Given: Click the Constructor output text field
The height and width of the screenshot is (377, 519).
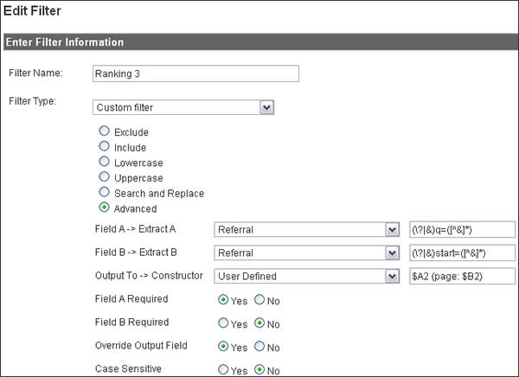Looking at the screenshot, I should [460, 276].
